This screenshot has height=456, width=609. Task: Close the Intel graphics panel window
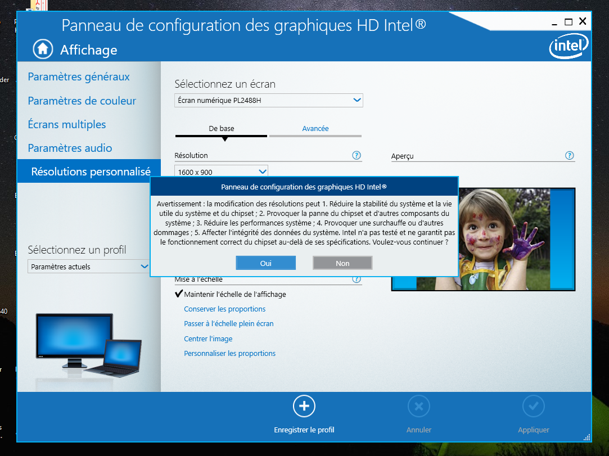coord(583,21)
